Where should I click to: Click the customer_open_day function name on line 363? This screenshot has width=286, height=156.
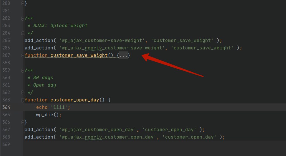[x=75, y=100]
